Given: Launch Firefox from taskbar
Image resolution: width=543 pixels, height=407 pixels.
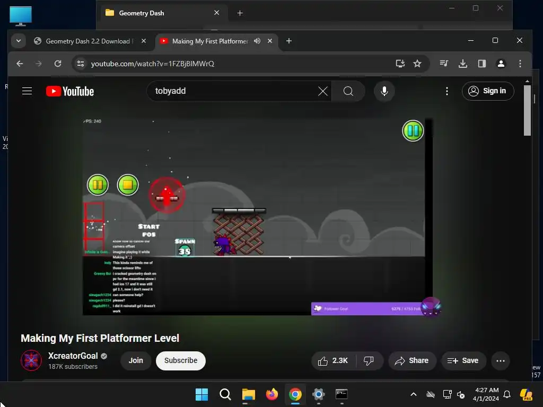Looking at the screenshot, I should pyautogui.click(x=272, y=394).
